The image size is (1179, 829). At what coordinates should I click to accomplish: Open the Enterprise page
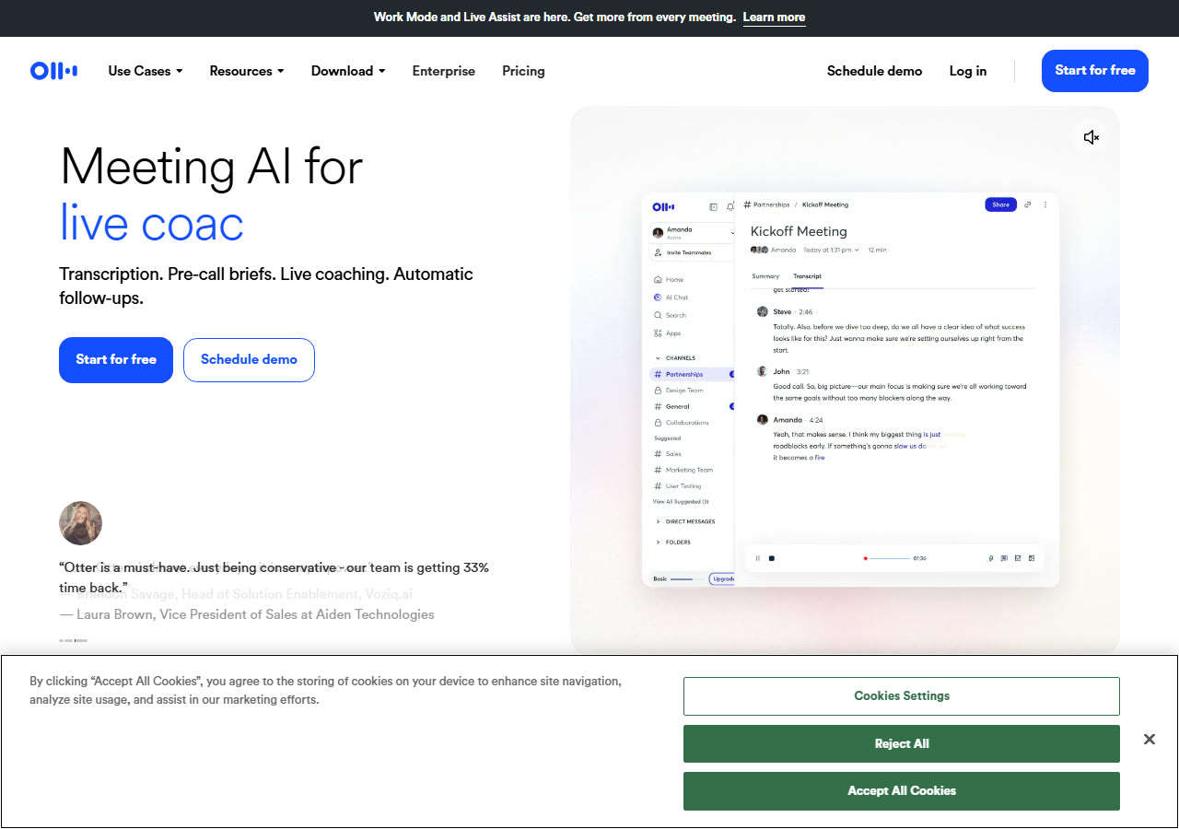pos(444,71)
